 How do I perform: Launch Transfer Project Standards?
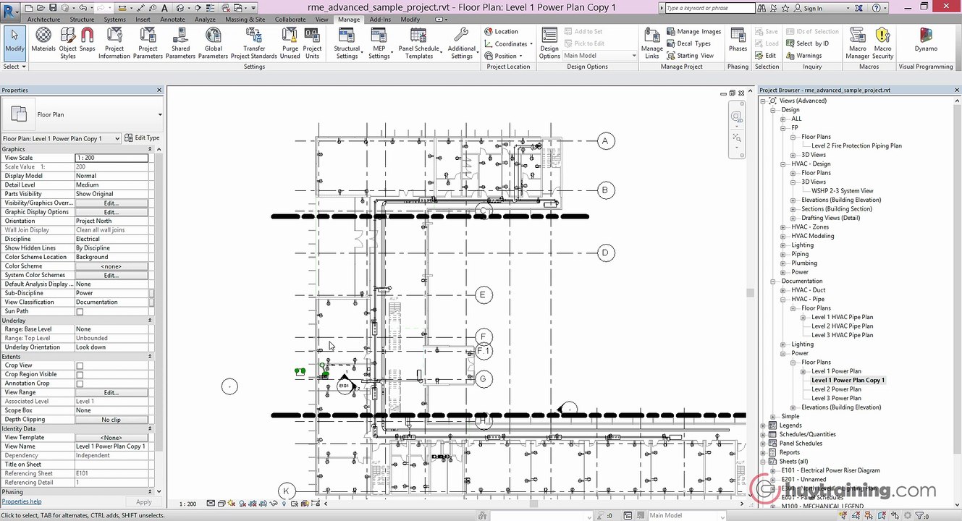click(254, 43)
